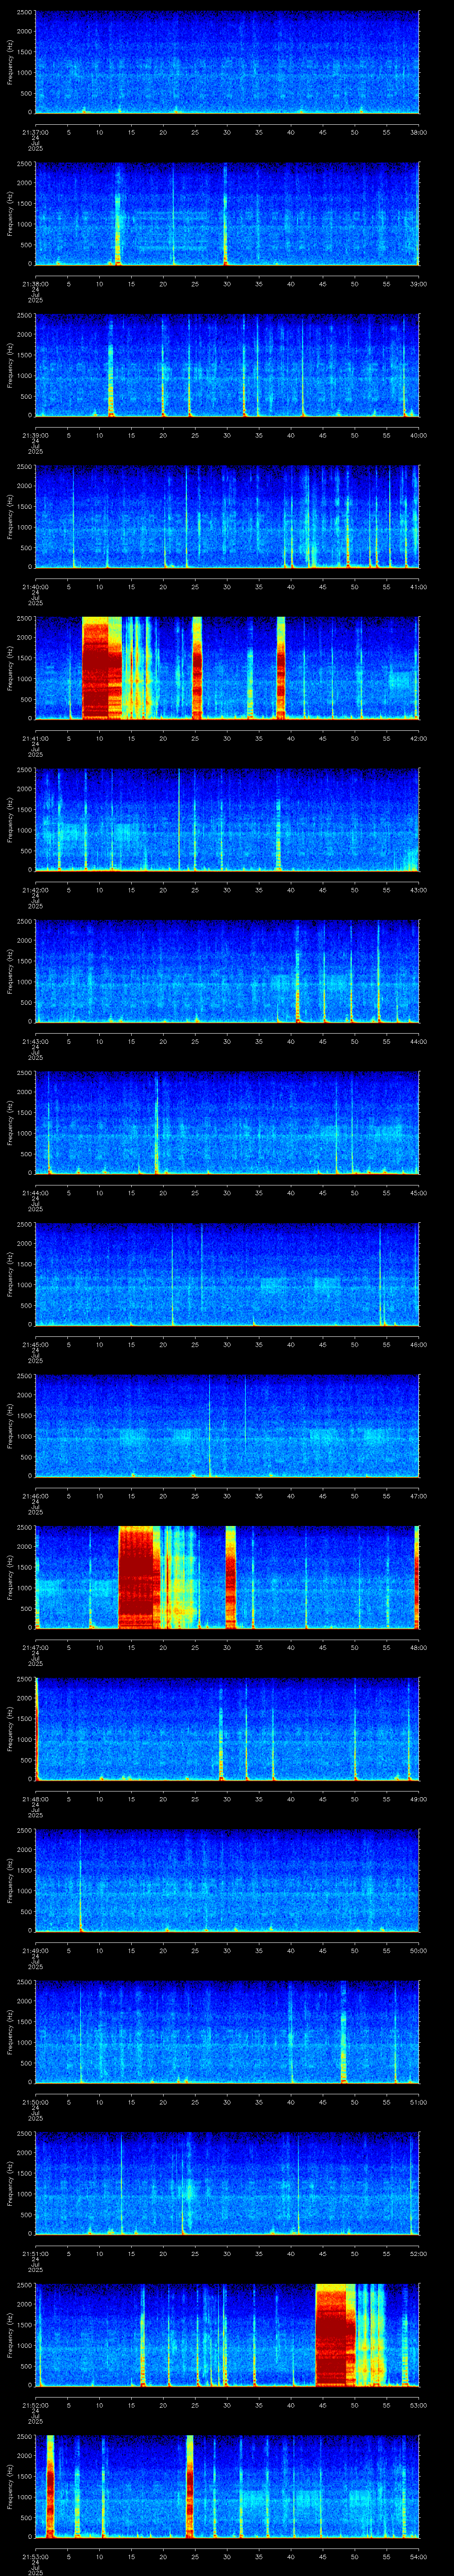Select the spectrogram panel starting at 21:45:00

[227, 1274]
